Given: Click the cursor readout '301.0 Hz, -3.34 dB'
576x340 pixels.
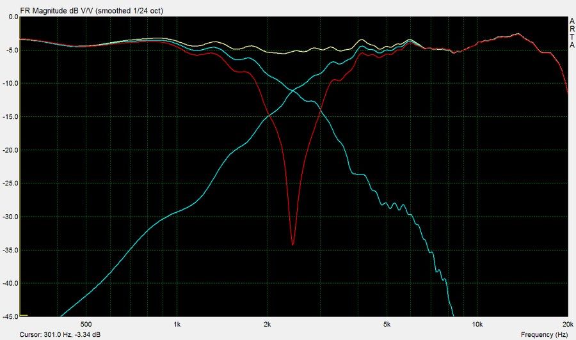Looking at the screenshot, I should point(72,334).
